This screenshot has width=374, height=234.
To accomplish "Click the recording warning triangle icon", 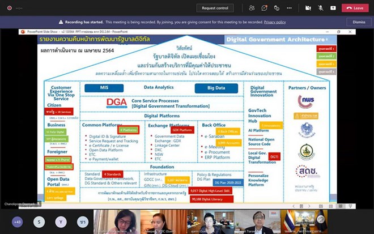I will coord(61,22).
